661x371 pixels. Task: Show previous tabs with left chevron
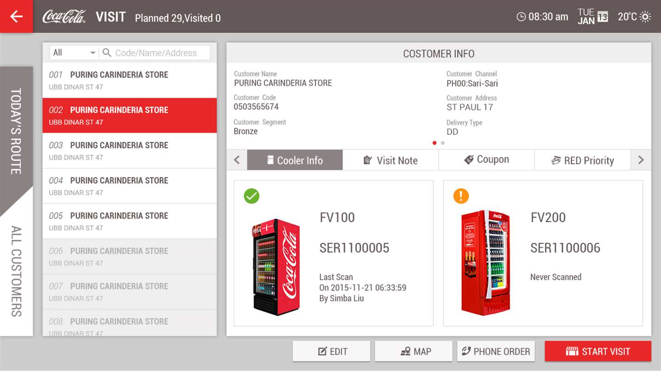point(237,160)
